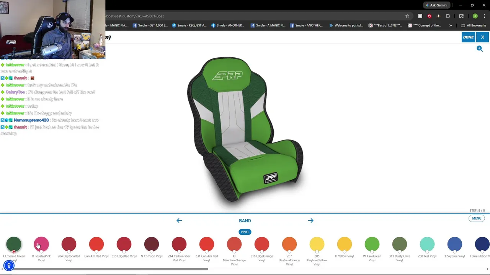
Task: Open the Chrome profile avatar
Action: pos(475,16)
